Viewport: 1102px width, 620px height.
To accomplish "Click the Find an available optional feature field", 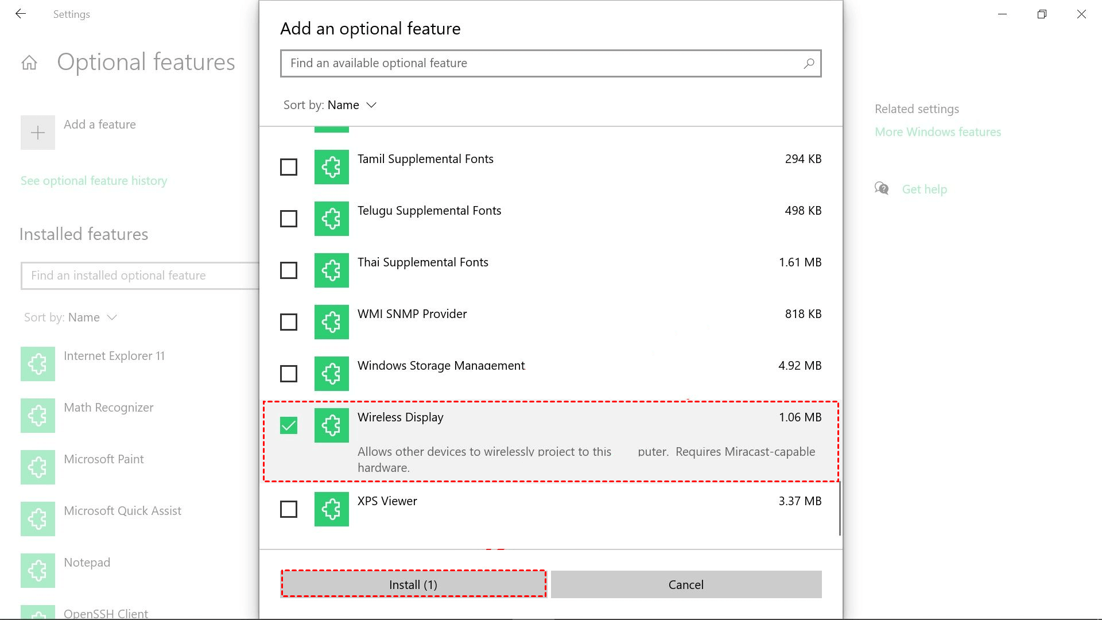I will 540,63.
